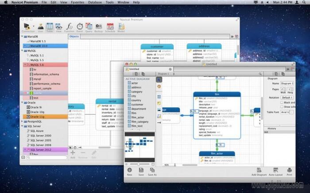
Task: Select the new table tool in model toolbar
Action: [x=159, y=97]
